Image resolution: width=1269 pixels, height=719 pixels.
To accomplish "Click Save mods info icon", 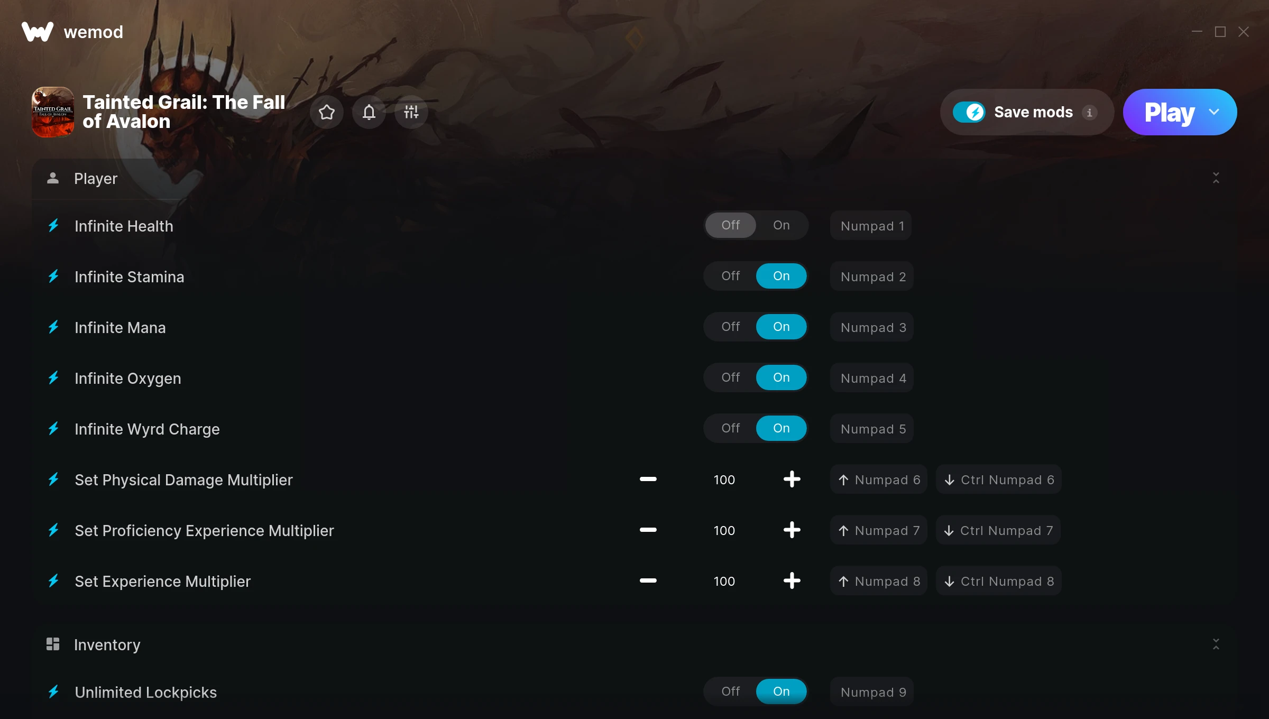I will pyautogui.click(x=1089, y=113).
